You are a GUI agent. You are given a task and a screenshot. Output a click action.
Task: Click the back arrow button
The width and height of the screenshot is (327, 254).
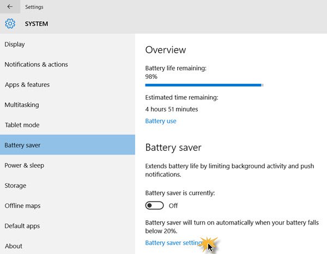click(10, 7)
